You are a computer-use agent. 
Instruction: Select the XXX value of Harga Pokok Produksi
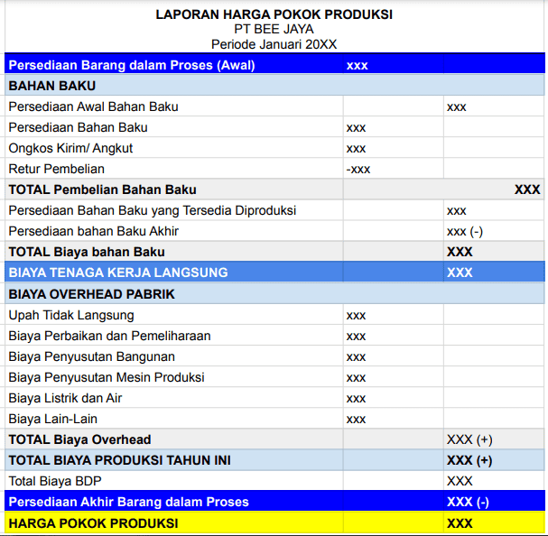pos(460,523)
